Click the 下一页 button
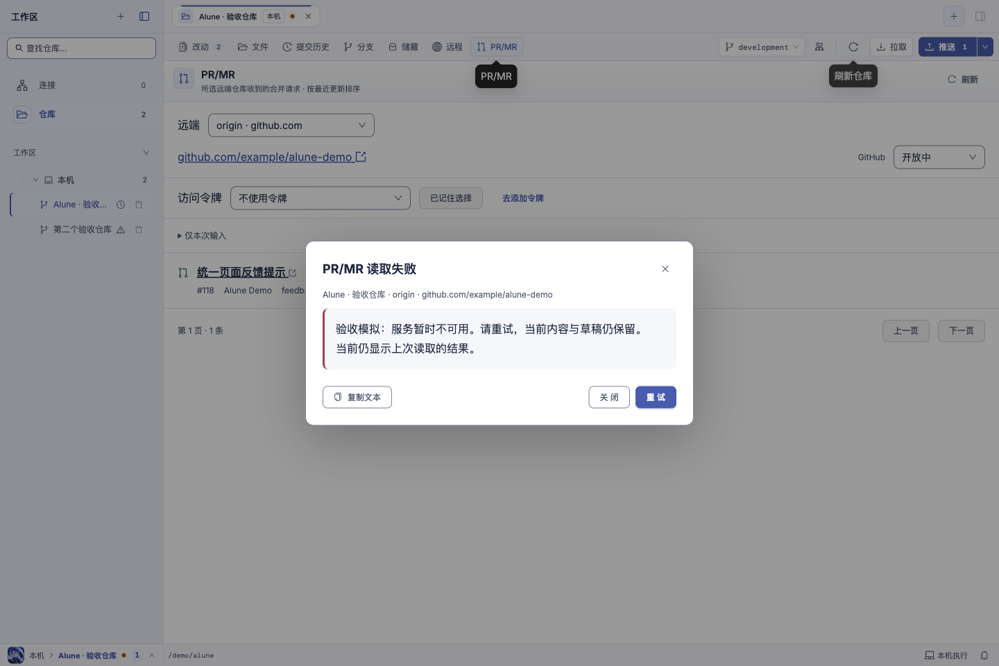 (x=962, y=331)
